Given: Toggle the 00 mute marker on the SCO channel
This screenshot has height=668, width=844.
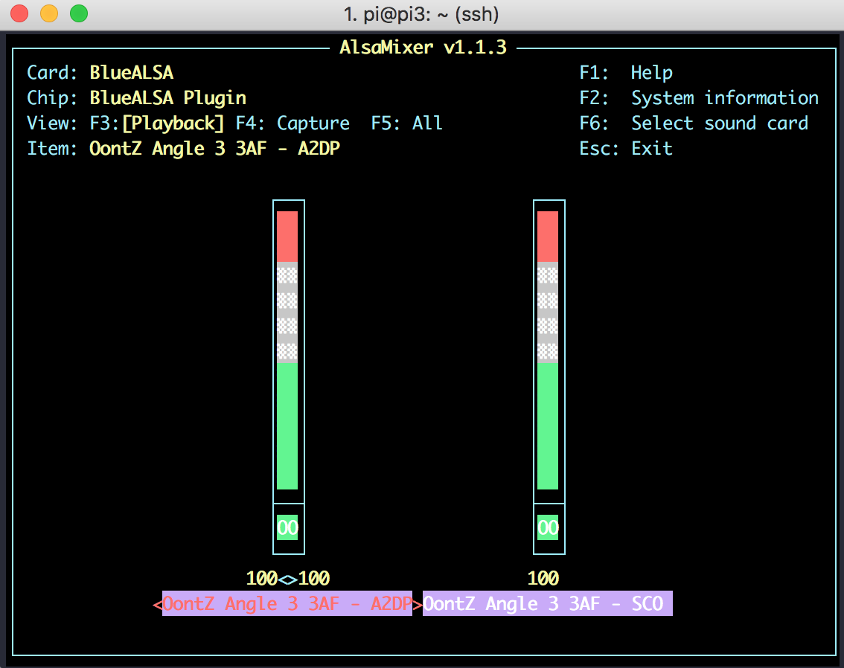Looking at the screenshot, I should pyautogui.click(x=549, y=527).
